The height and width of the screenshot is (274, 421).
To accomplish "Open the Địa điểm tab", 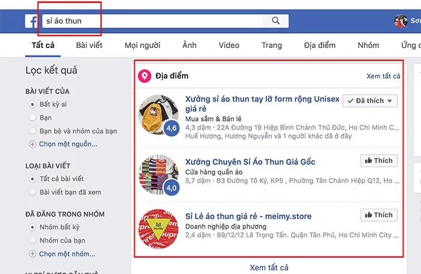I will tap(320, 45).
